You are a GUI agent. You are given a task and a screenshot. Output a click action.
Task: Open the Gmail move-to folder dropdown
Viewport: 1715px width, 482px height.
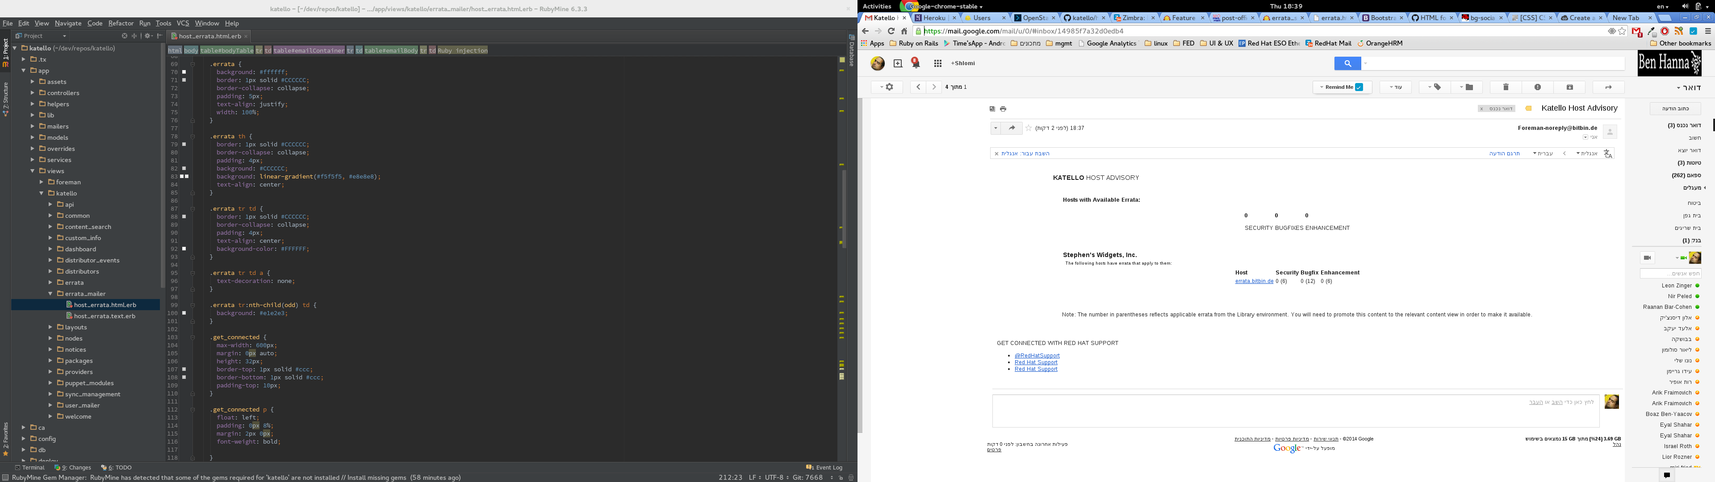(x=1467, y=87)
